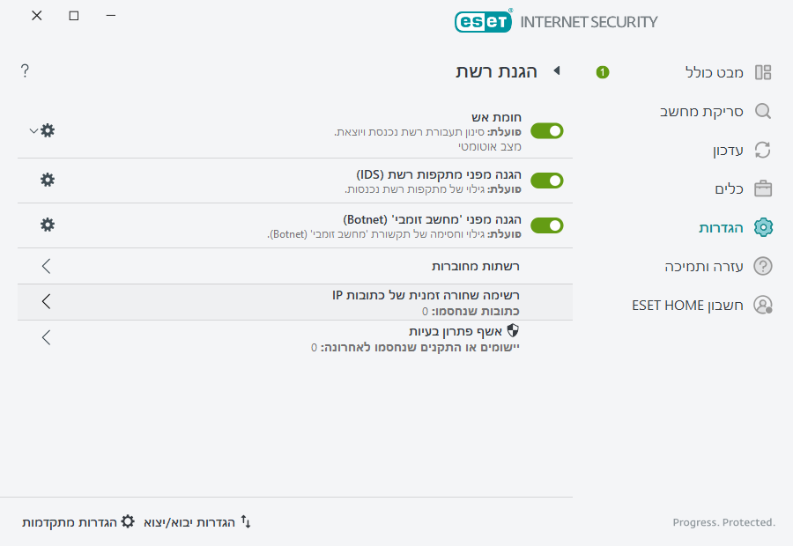Viewport: 793px width, 546px height.
Task: Open the סריקת מחשב (Computer scan) icon
Action: pos(765,111)
